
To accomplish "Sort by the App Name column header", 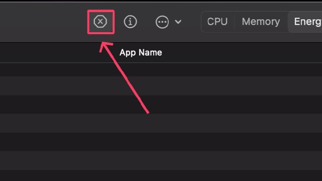I will [140, 53].
